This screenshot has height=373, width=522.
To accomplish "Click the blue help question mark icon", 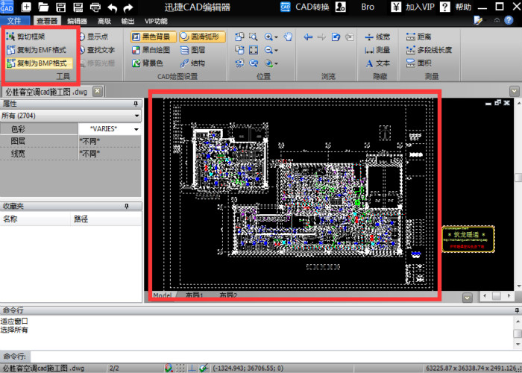I will click(x=509, y=21).
